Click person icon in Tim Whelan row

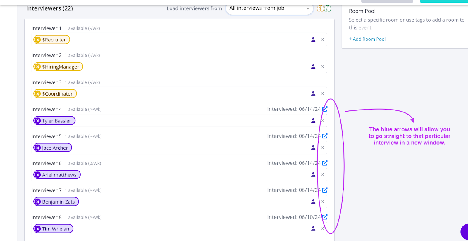click(313, 229)
